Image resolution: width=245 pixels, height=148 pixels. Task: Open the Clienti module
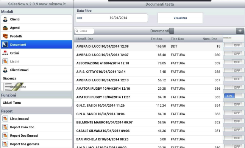(36, 19)
